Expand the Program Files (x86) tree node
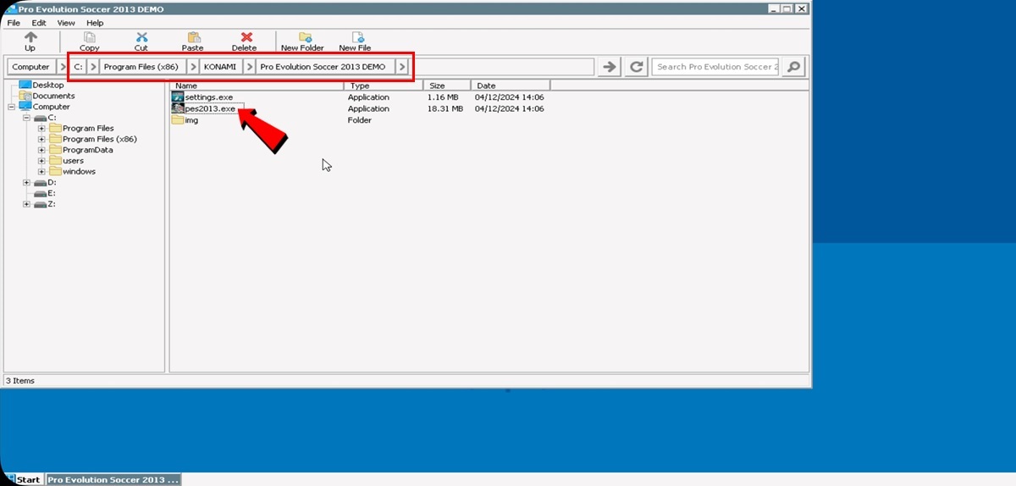Viewport: 1016px width, 486px height. tap(41, 139)
